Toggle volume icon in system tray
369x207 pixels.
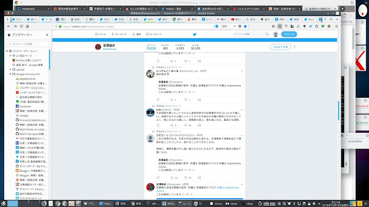[314, 204]
